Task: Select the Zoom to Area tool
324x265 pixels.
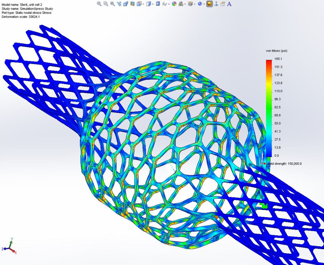Action: click(x=106, y=4)
